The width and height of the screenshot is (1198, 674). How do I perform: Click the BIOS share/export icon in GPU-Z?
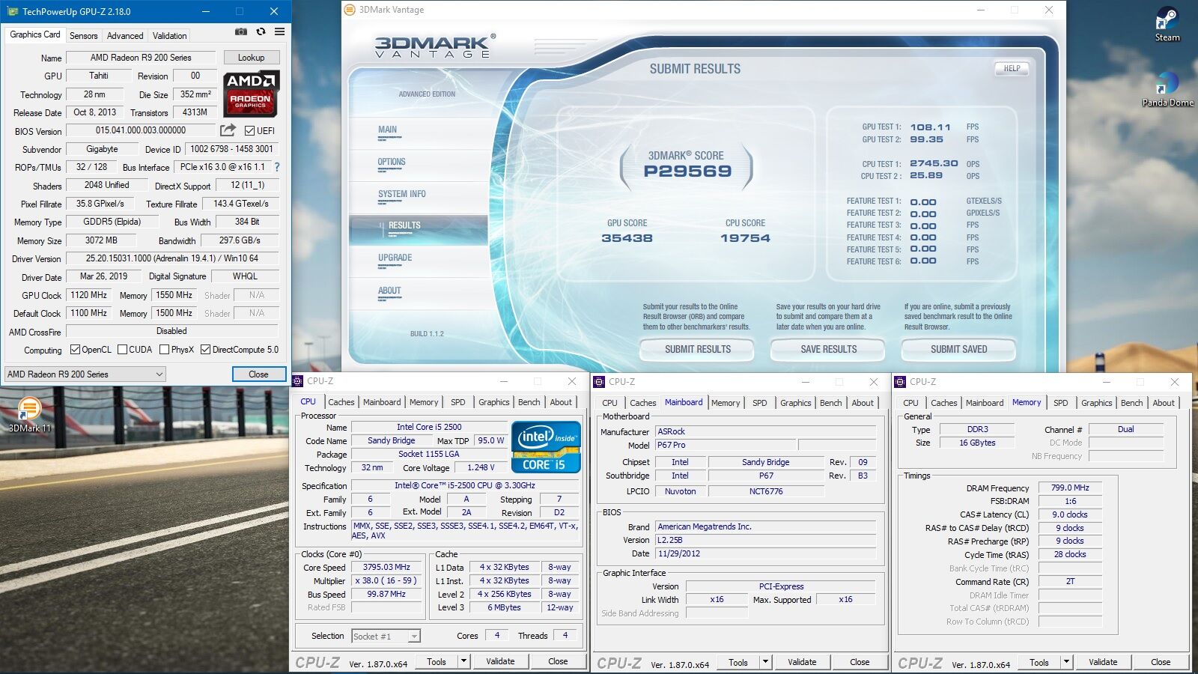pyautogui.click(x=228, y=130)
